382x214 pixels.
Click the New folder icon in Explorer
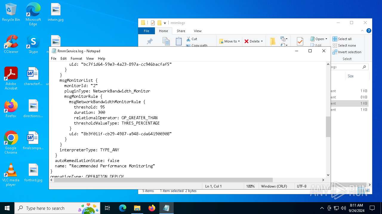[272, 42]
